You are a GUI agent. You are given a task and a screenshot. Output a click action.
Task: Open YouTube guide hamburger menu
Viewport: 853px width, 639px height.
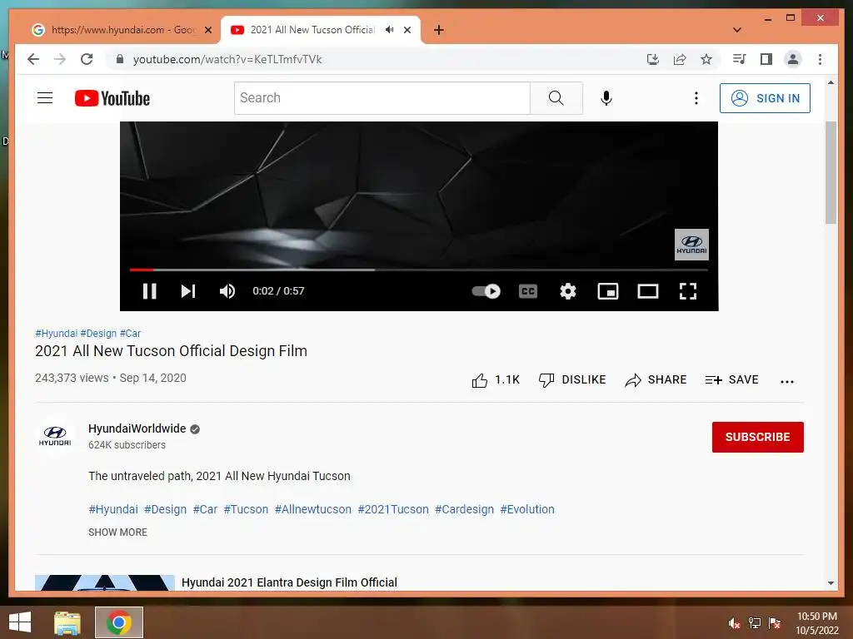click(45, 98)
